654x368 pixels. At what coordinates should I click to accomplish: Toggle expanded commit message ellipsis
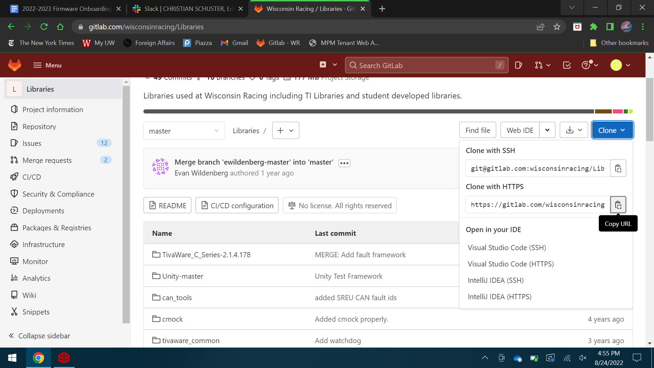click(344, 163)
